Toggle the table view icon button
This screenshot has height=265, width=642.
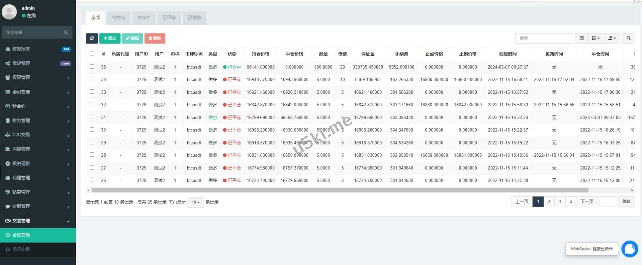pyautogui.click(x=581, y=38)
